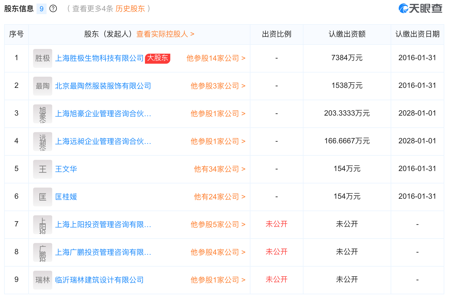
Task: Click the 7384万元 amount cell
Action: 347,58
